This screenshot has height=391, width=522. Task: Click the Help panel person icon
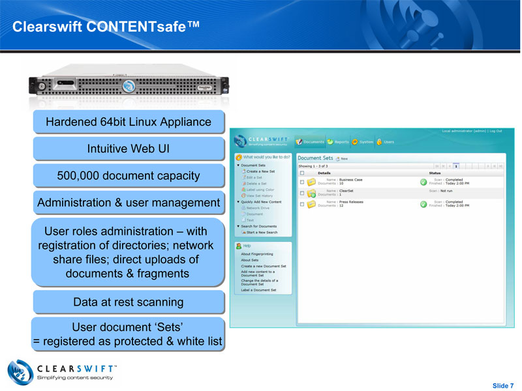pyautogui.click(x=239, y=246)
